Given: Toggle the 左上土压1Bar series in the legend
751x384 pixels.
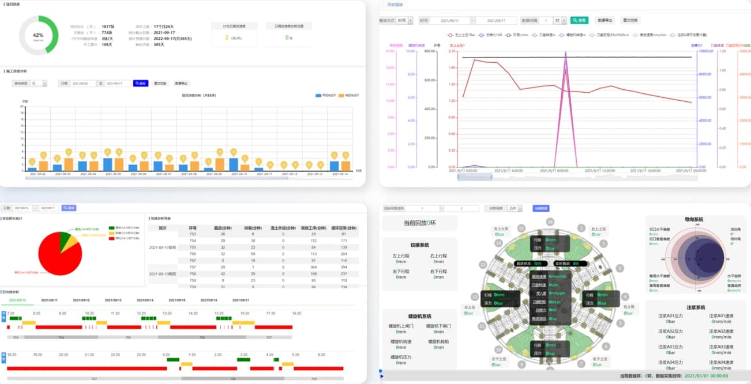Looking at the screenshot, I should tap(460, 35).
